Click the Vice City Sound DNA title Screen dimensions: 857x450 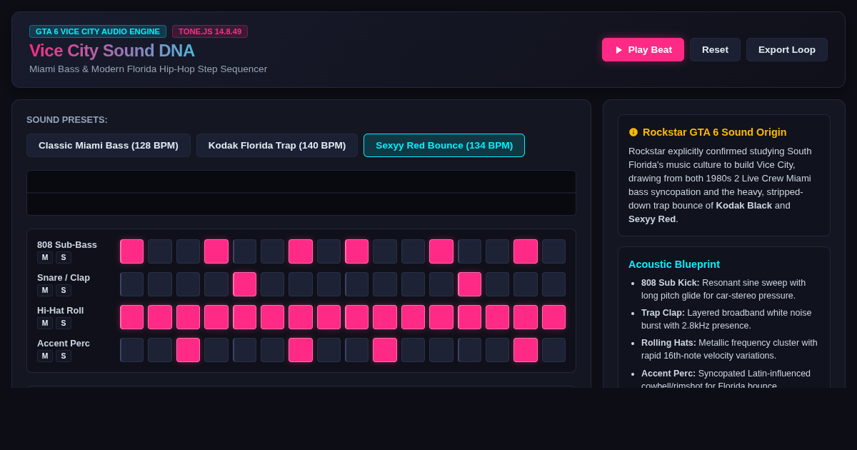(x=112, y=51)
